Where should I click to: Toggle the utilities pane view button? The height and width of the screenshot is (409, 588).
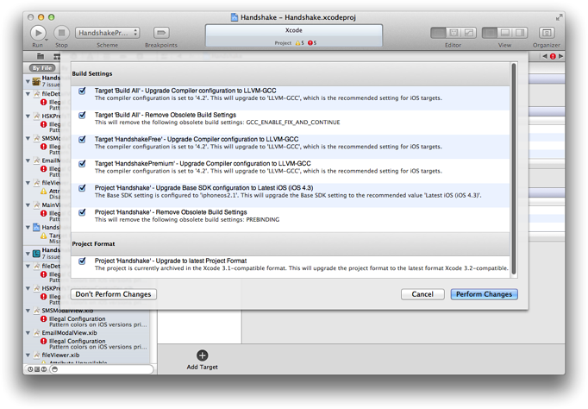[x=520, y=33]
